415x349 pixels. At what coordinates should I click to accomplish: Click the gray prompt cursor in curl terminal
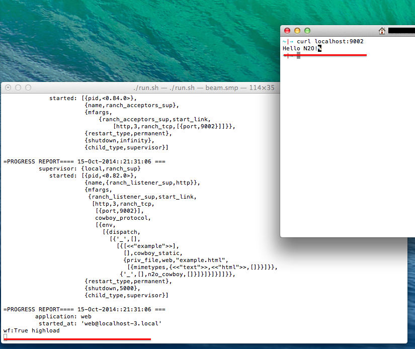tap(298, 55)
